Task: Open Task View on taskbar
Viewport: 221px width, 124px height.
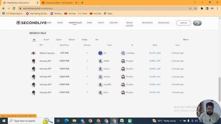Action: (58, 121)
